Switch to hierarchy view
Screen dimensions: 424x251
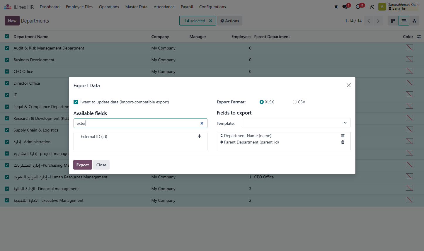click(x=414, y=21)
